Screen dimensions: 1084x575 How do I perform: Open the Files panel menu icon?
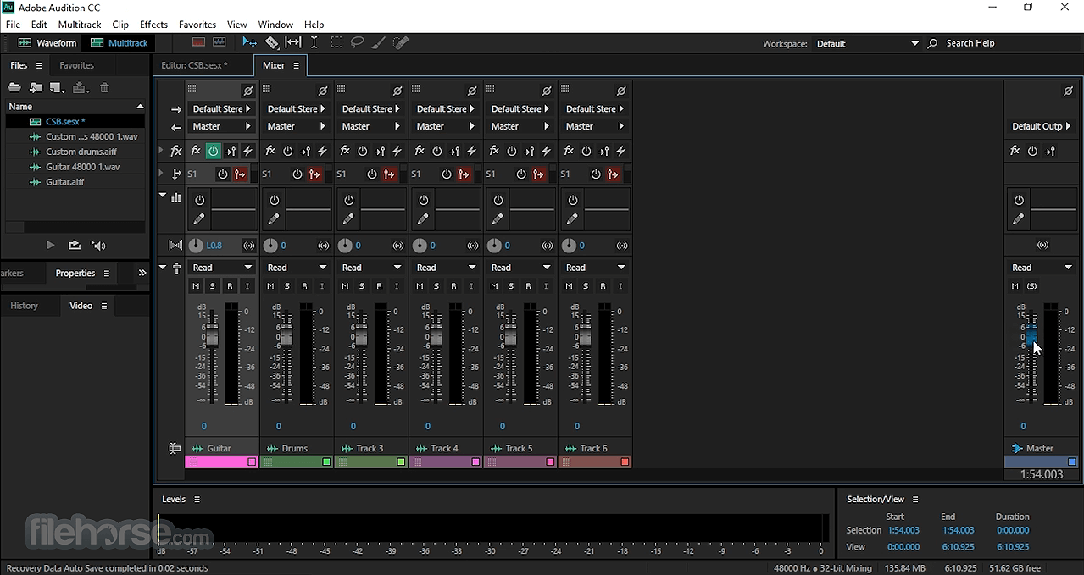(39, 65)
